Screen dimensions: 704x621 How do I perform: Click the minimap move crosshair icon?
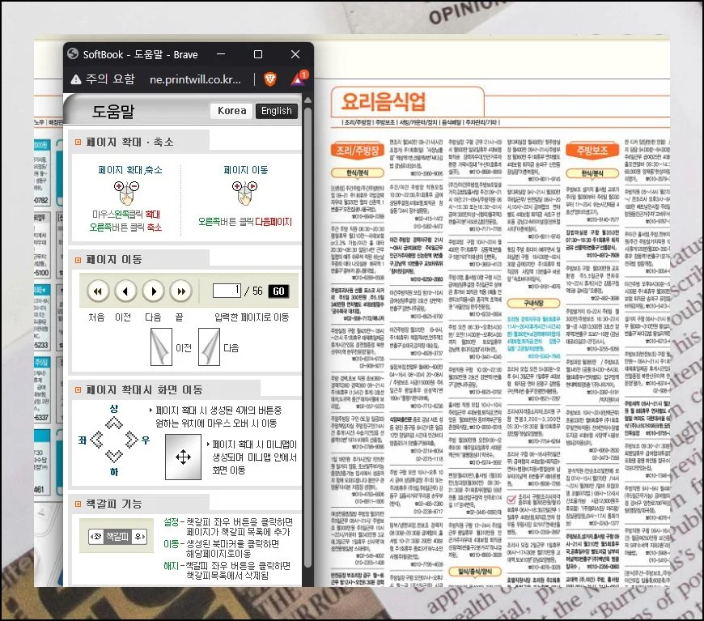[184, 457]
